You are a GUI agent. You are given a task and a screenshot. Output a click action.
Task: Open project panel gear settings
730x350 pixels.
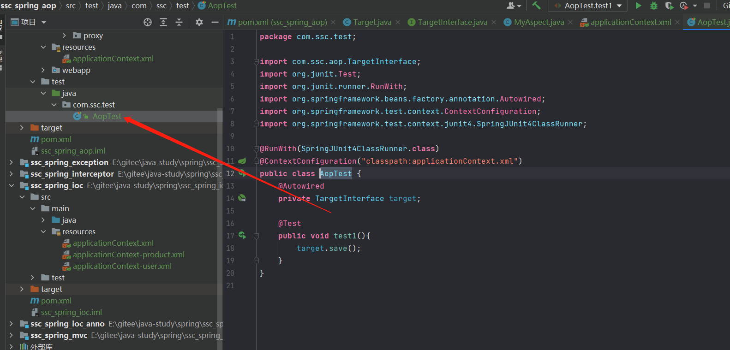pyautogui.click(x=199, y=22)
